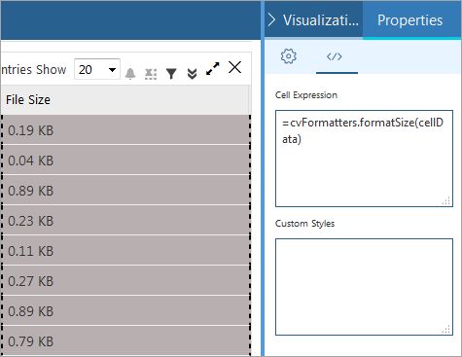Close the table with the X icon
462x357 pixels.
(x=234, y=67)
